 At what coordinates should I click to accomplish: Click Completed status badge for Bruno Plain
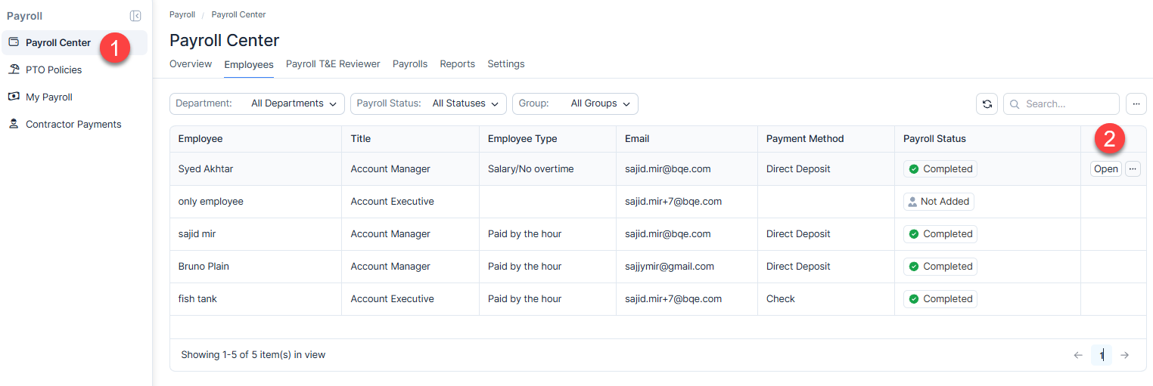pos(940,267)
